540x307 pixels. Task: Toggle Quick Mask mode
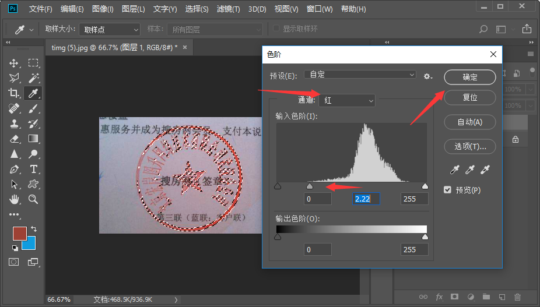14,262
